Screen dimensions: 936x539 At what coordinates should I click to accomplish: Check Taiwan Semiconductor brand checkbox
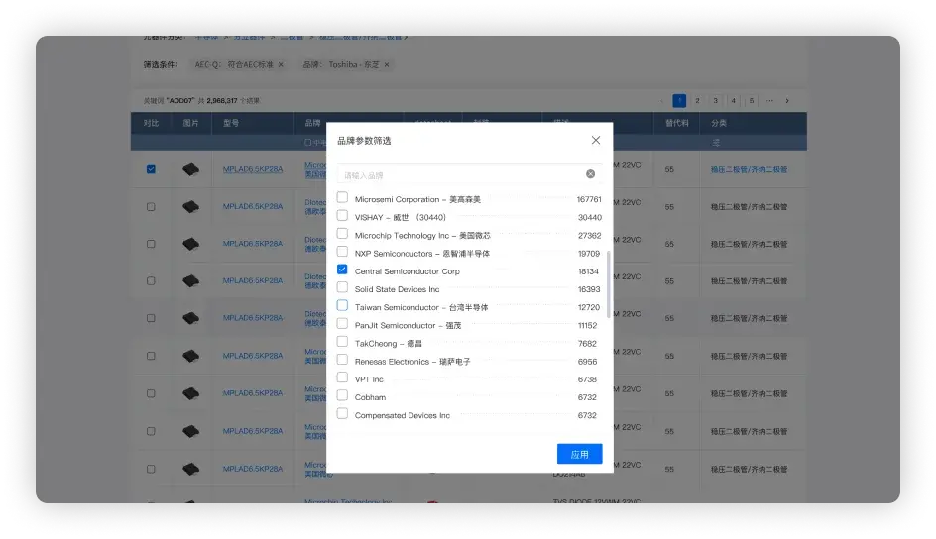(342, 305)
